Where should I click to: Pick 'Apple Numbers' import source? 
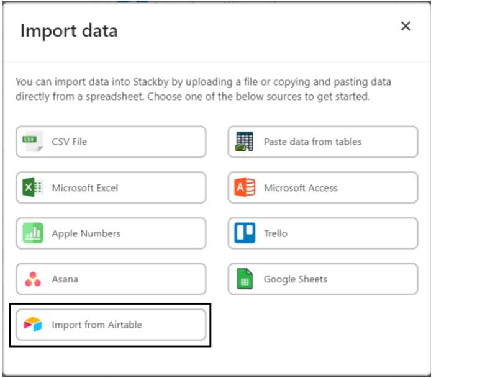(x=86, y=234)
